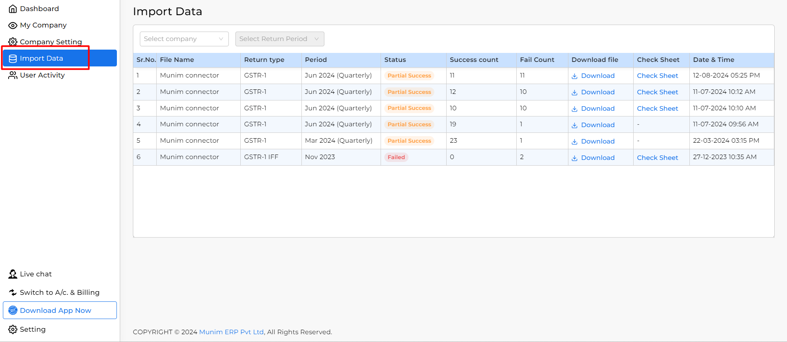This screenshot has width=787, height=342.
Task: Open the Select company dropdown
Action: 184,39
